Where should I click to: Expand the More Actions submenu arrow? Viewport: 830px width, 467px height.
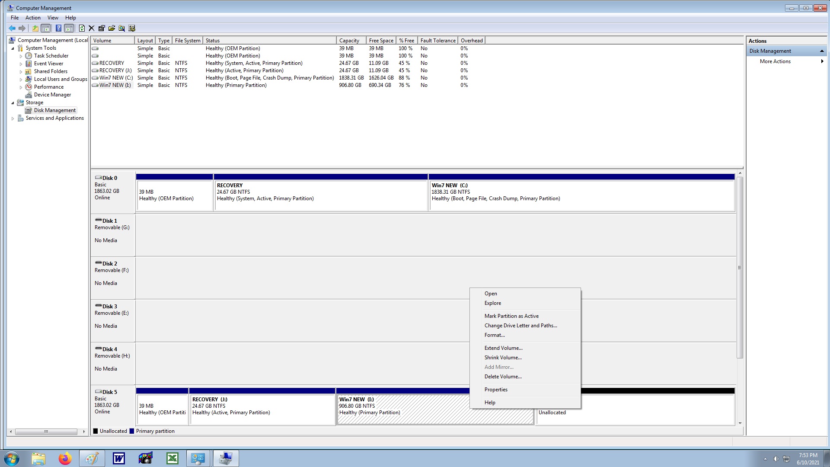click(x=822, y=61)
